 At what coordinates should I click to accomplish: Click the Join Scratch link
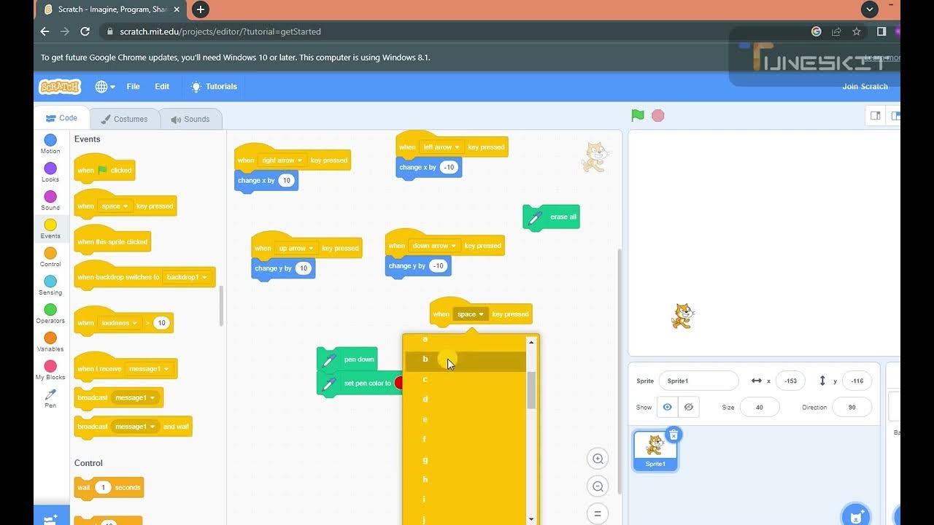(865, 86)
